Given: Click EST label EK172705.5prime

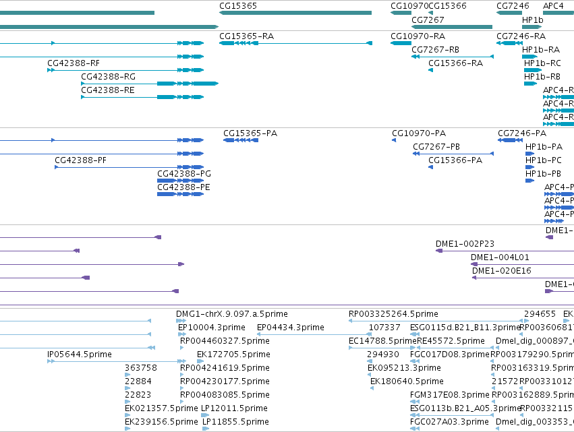Looking at the screenshot, I should [x=233, y=354].
